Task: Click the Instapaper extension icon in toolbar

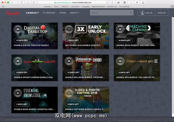Action: point(131,2)
